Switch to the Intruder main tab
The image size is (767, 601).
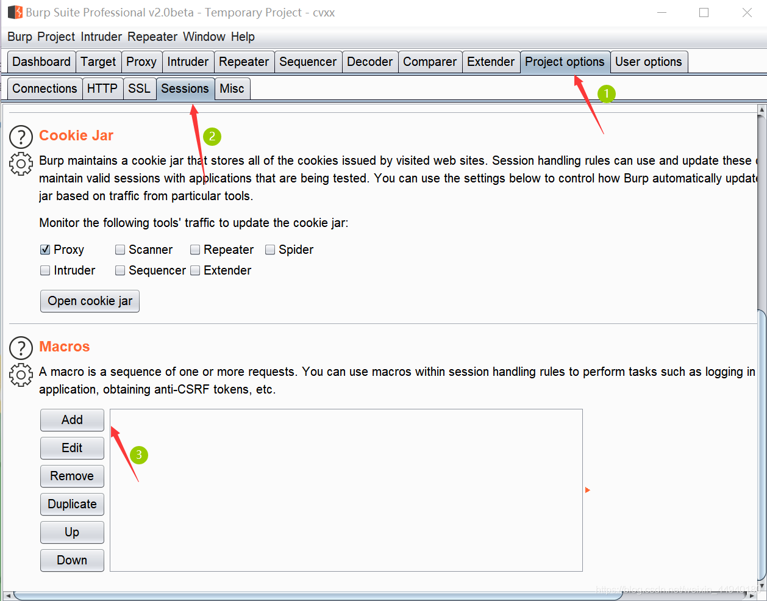[x=188, y=62]
